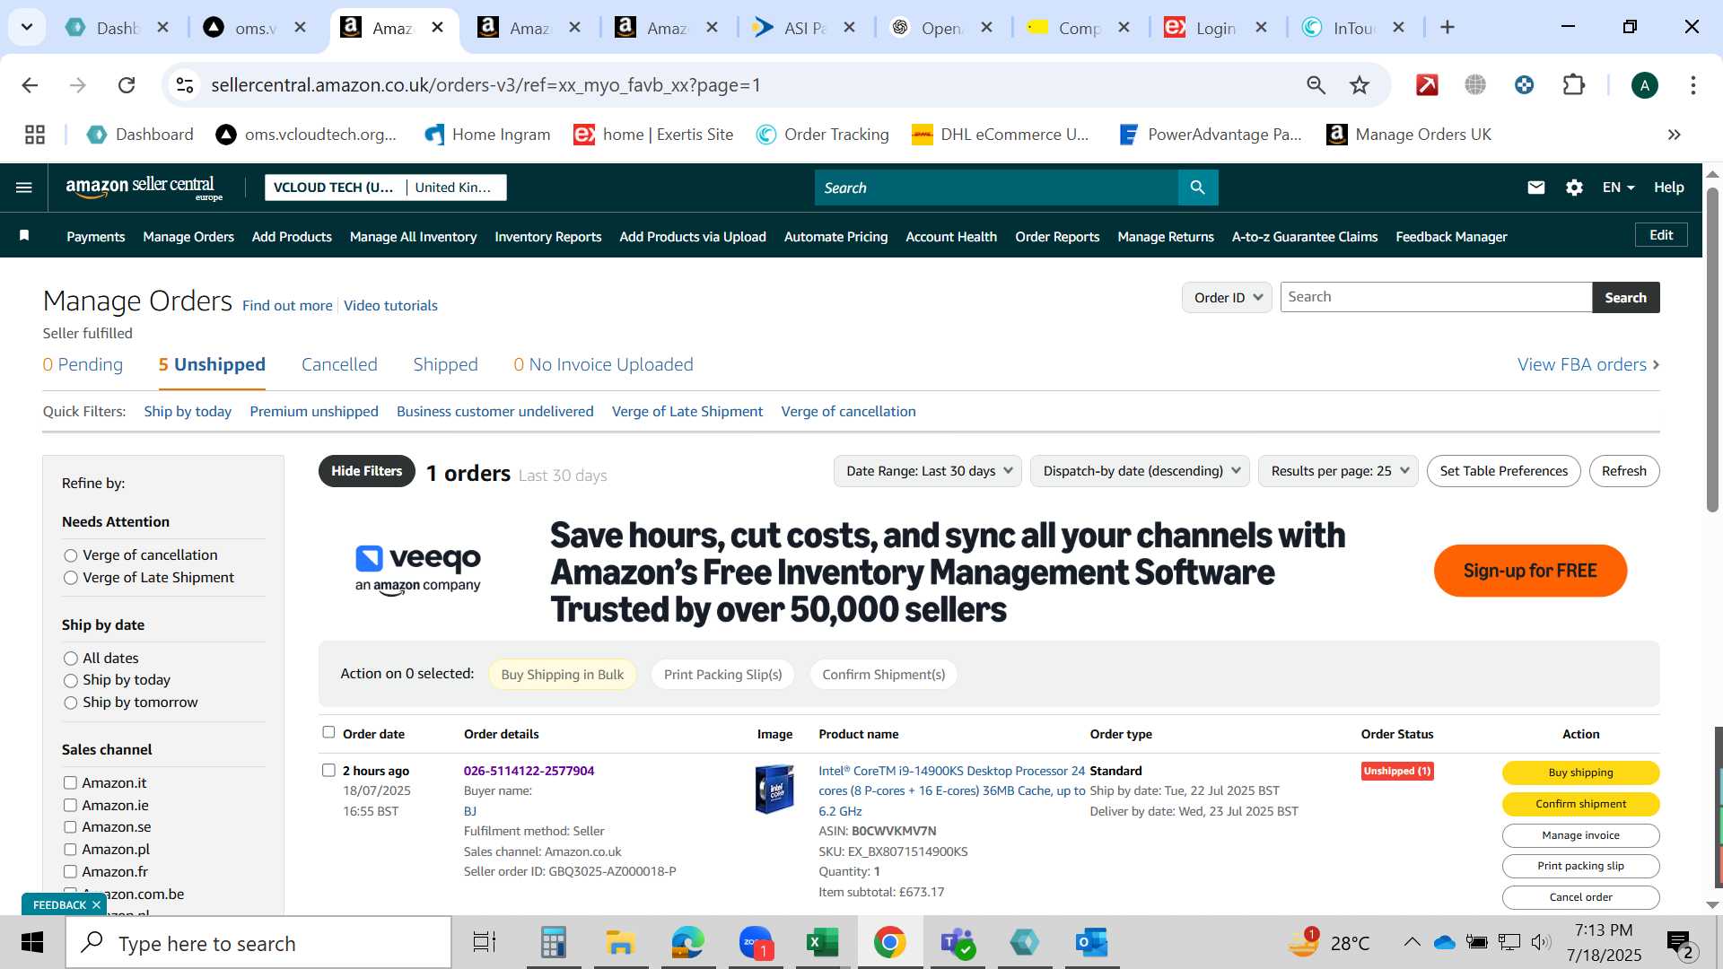Select the All dates radio button
1723x969 pixels.
coord(71,659)
